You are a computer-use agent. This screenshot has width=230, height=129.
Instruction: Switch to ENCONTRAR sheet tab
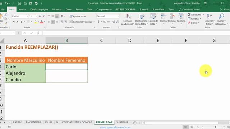click(33, 122)
